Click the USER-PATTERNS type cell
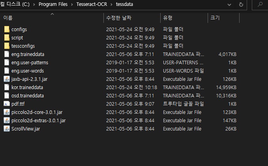Screen dimensions: 268x166 (x=183, y=63)
